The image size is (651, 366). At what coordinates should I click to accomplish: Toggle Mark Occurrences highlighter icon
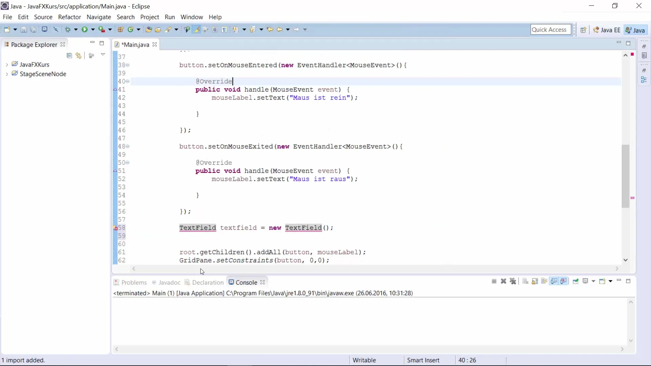tap(196, 29)
